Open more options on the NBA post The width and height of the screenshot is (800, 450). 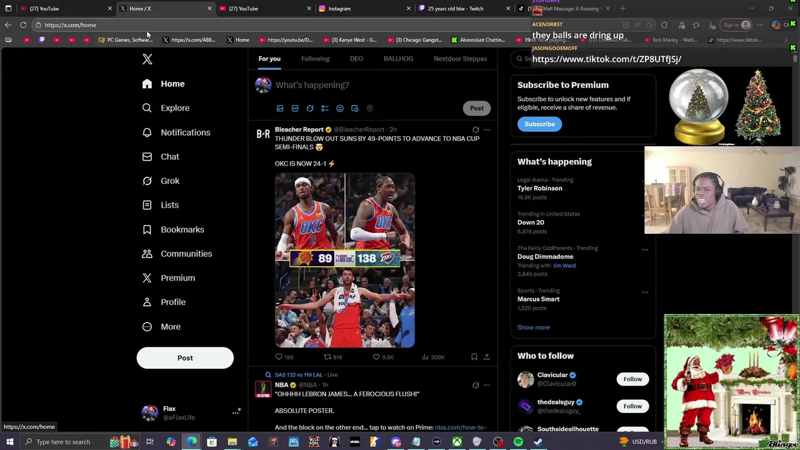487,386
